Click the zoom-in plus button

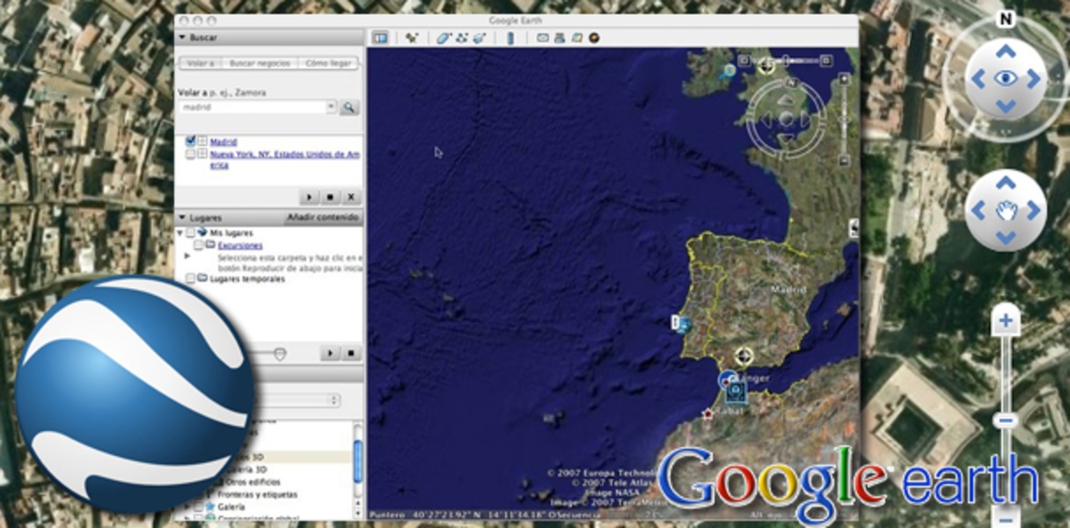(1006, 322)
